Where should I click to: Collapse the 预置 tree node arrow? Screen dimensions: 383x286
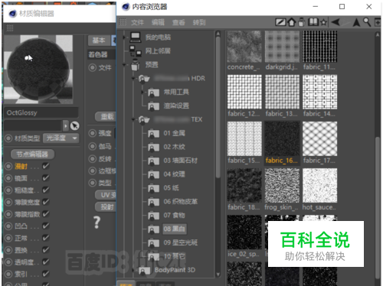[125, 65]
